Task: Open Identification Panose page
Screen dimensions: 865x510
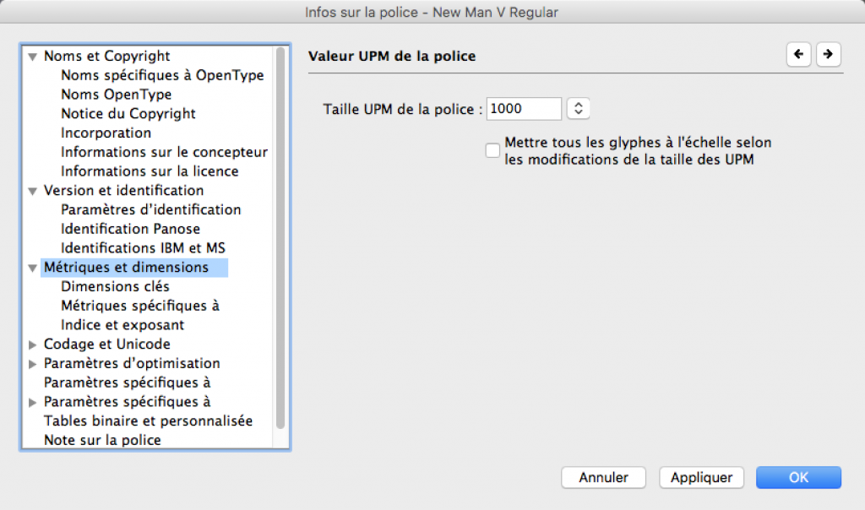Action: [x=130, y=229]
